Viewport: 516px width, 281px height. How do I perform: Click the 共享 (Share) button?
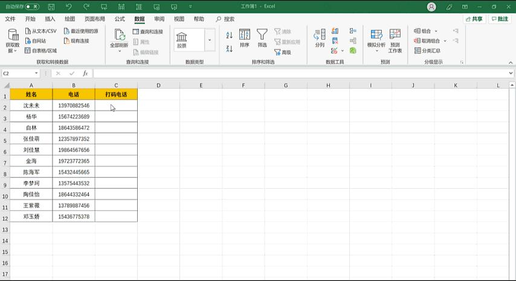pyautogui.click(x=474, y=19)
